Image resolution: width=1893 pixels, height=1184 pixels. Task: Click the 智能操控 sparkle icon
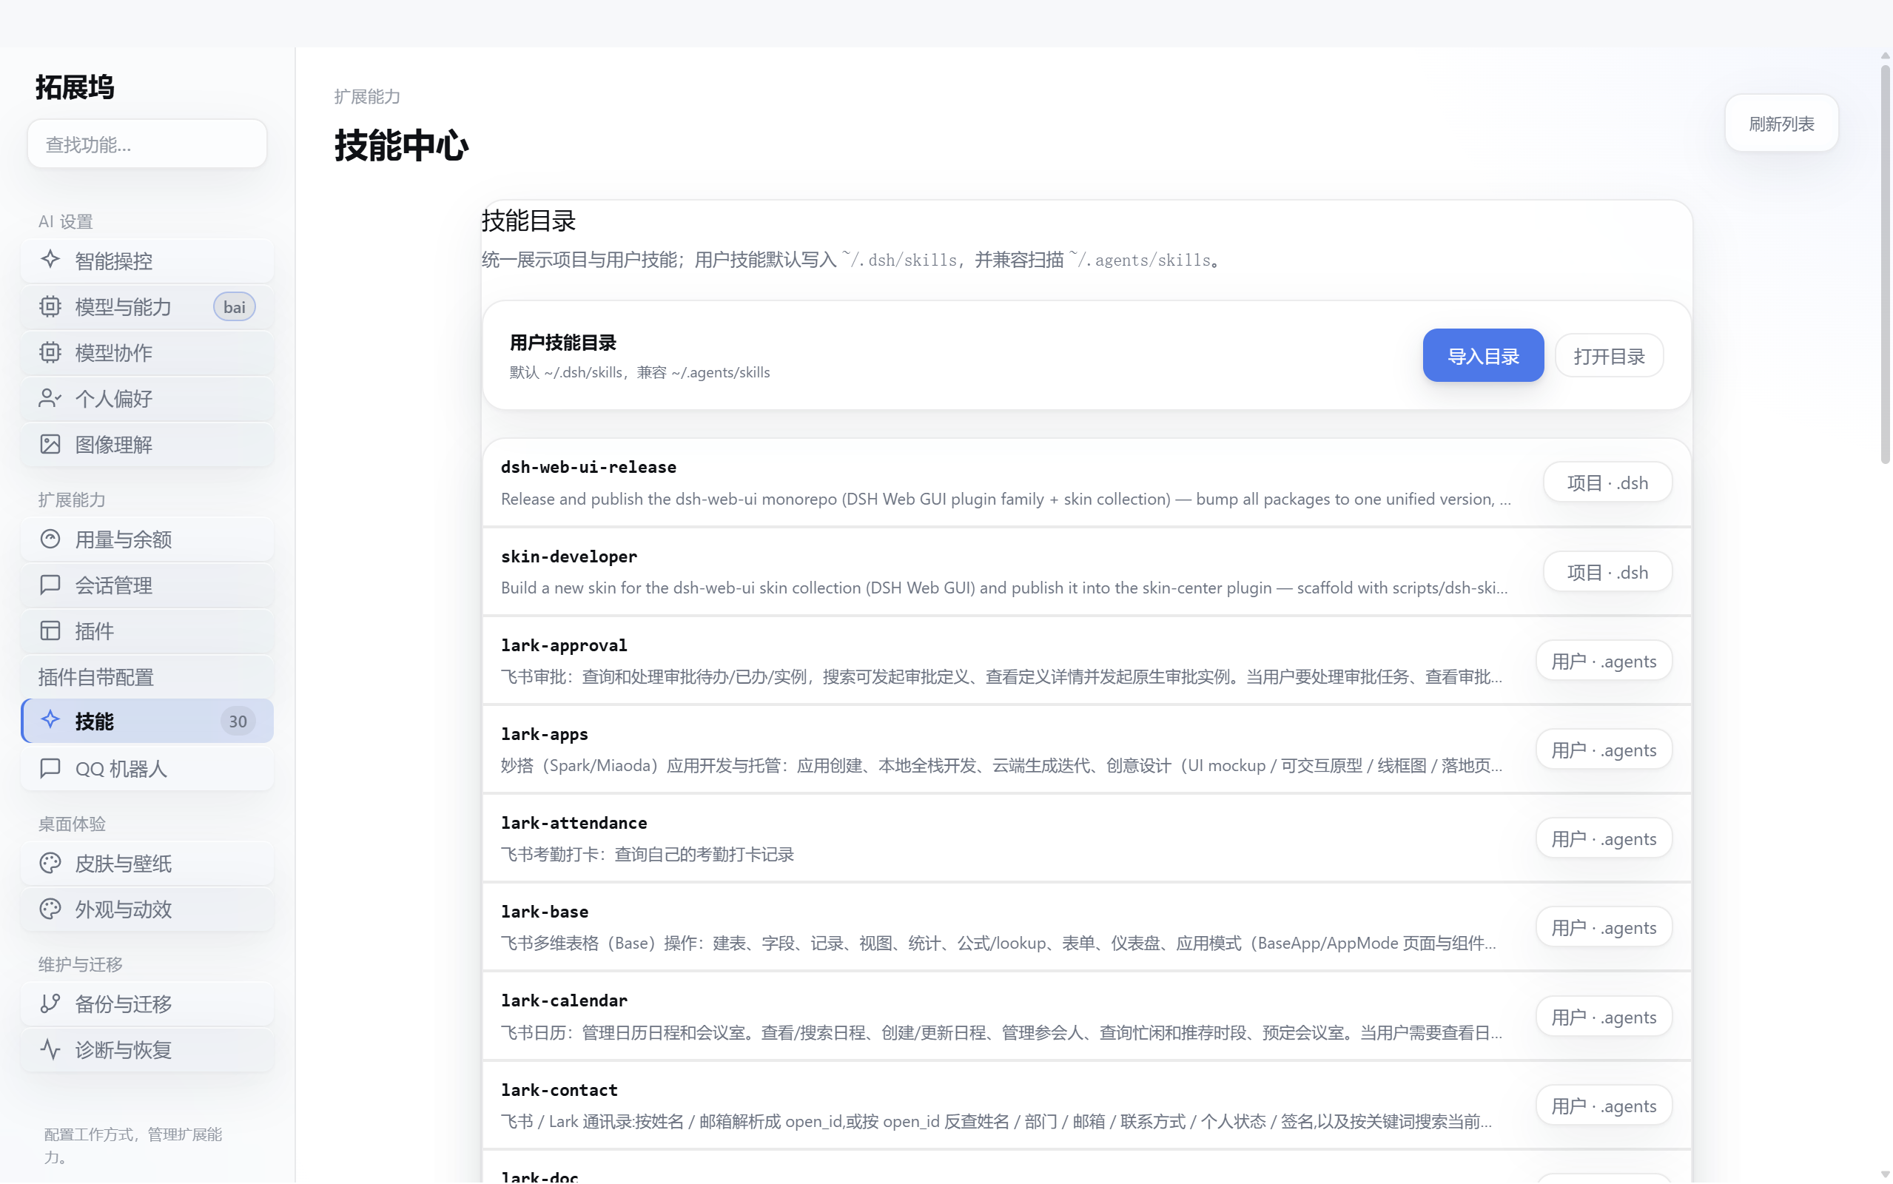[50, 259]
